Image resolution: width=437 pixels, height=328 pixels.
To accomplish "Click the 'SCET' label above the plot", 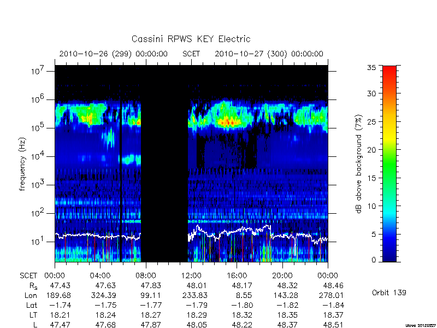I will 191,54.
